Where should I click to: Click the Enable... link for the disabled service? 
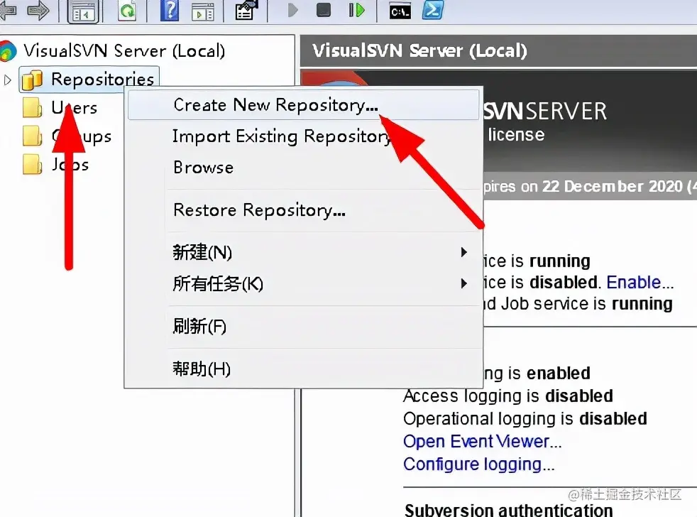640,283
